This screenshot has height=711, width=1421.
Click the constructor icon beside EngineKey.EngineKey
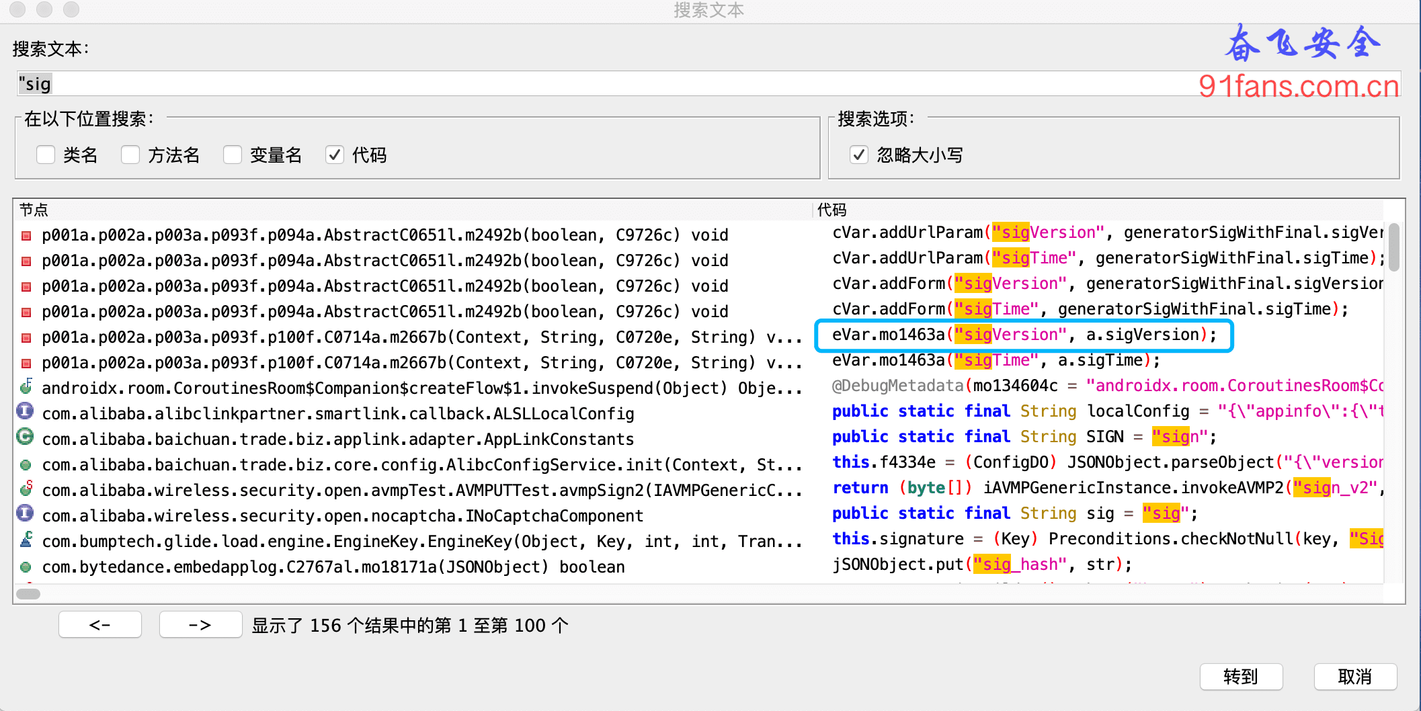[x=26, y=540]
